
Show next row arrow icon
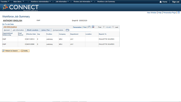coord(113,27)
